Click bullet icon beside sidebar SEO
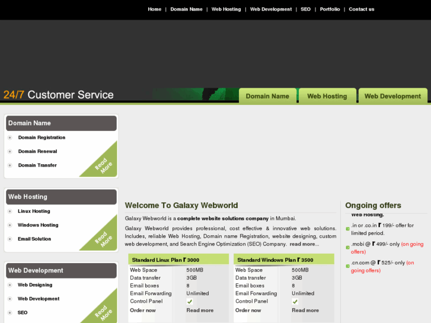Viewport: 431px width, 323px height. [x=10, y=312]
